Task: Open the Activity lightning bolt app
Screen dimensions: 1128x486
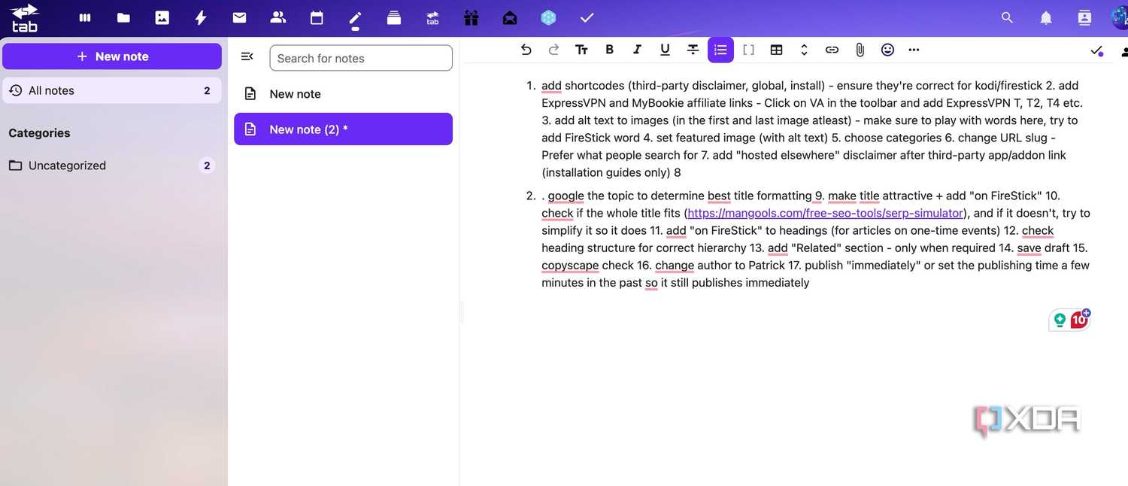Action: (x=201, y=17)
